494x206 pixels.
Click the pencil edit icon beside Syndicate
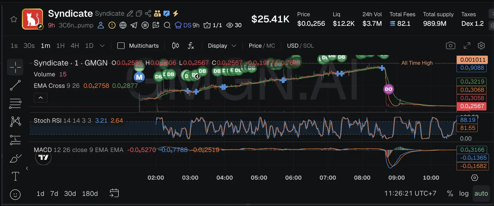tap(130, 14)
